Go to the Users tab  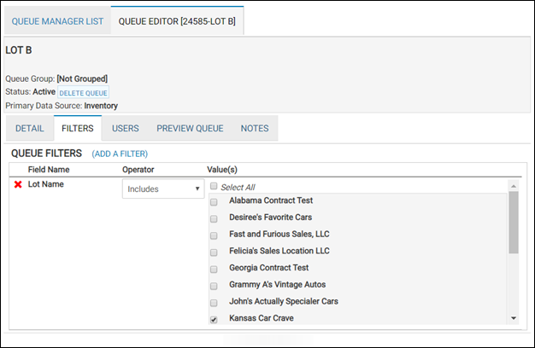click(126, 129)
